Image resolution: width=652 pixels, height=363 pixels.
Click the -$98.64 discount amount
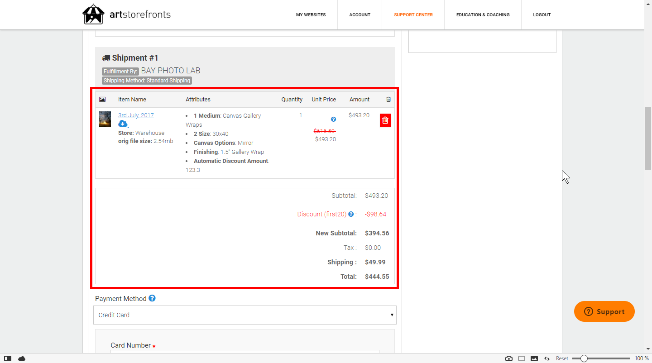(375, 214)
